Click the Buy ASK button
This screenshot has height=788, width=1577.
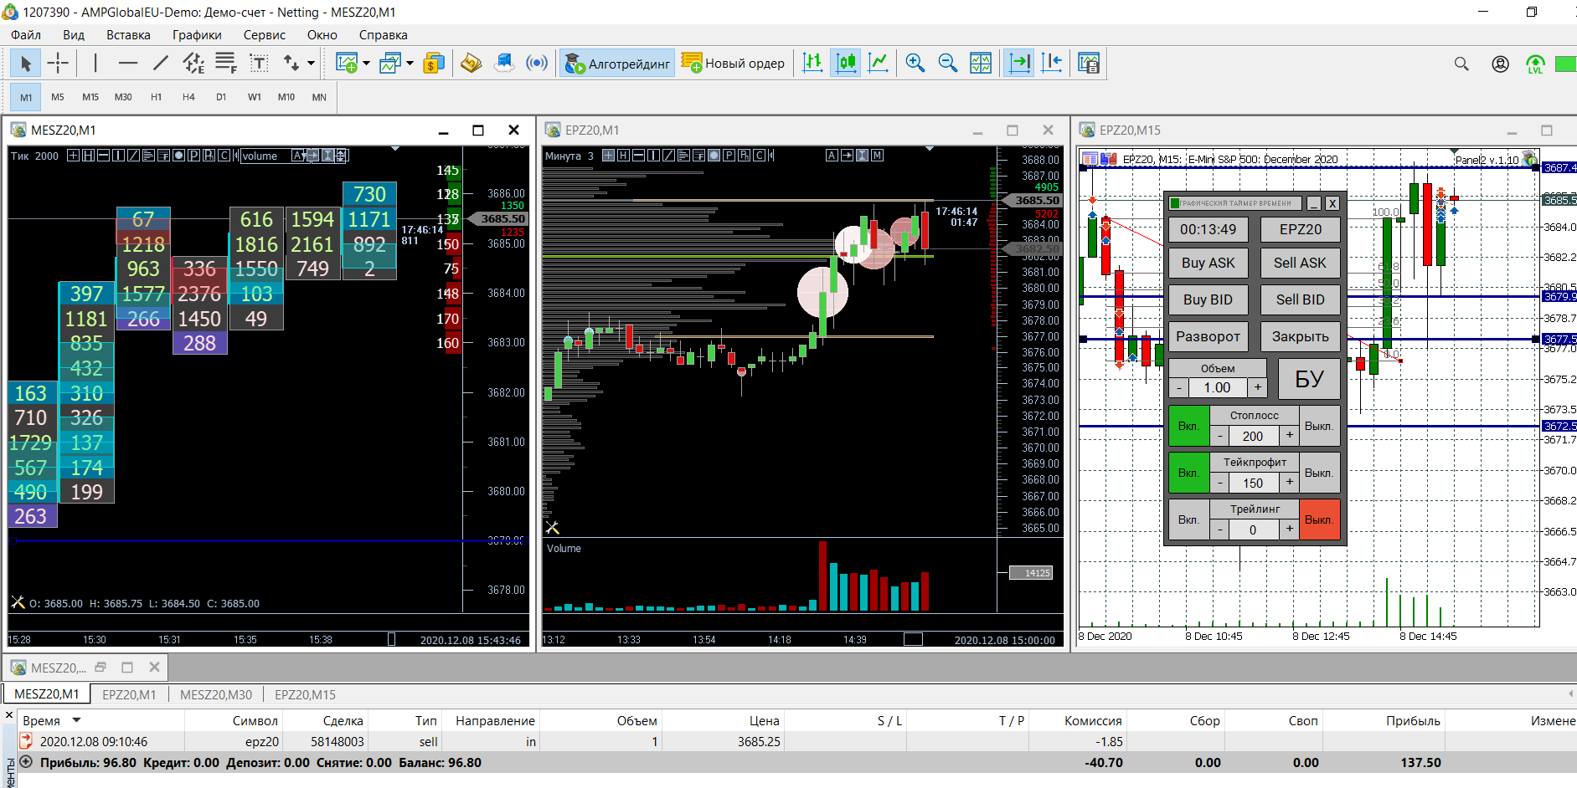click(x=1208, y=263)
